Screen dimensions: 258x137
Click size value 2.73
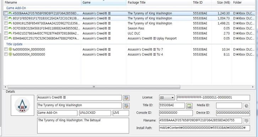[226, 33]
